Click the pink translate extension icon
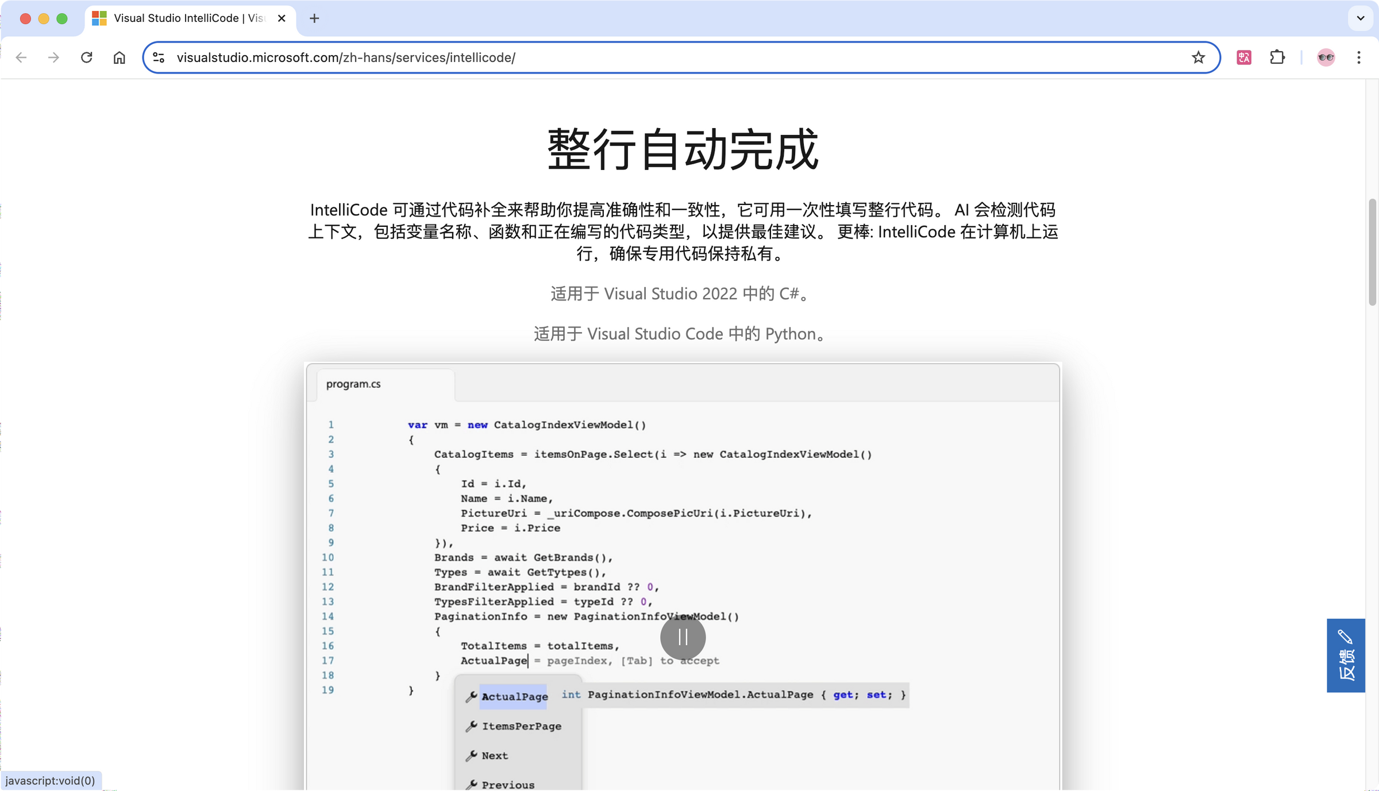Viewport: 1379px width, 791px height. point(1243,57)
